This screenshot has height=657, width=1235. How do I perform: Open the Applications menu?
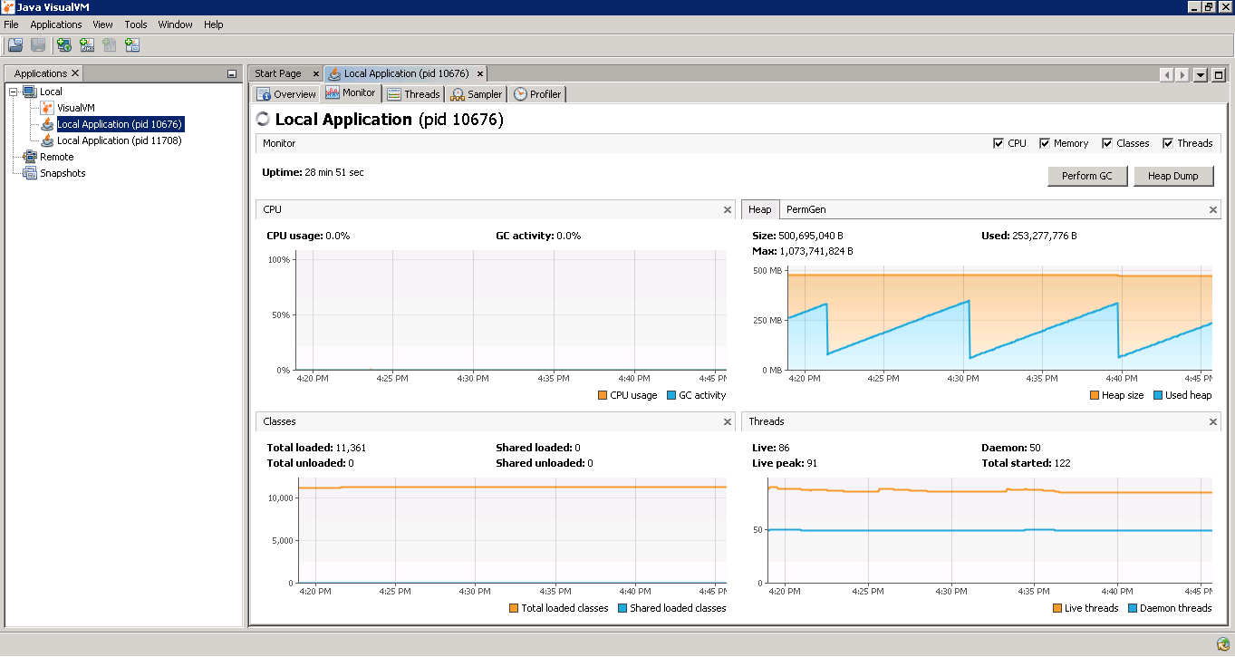56,24
